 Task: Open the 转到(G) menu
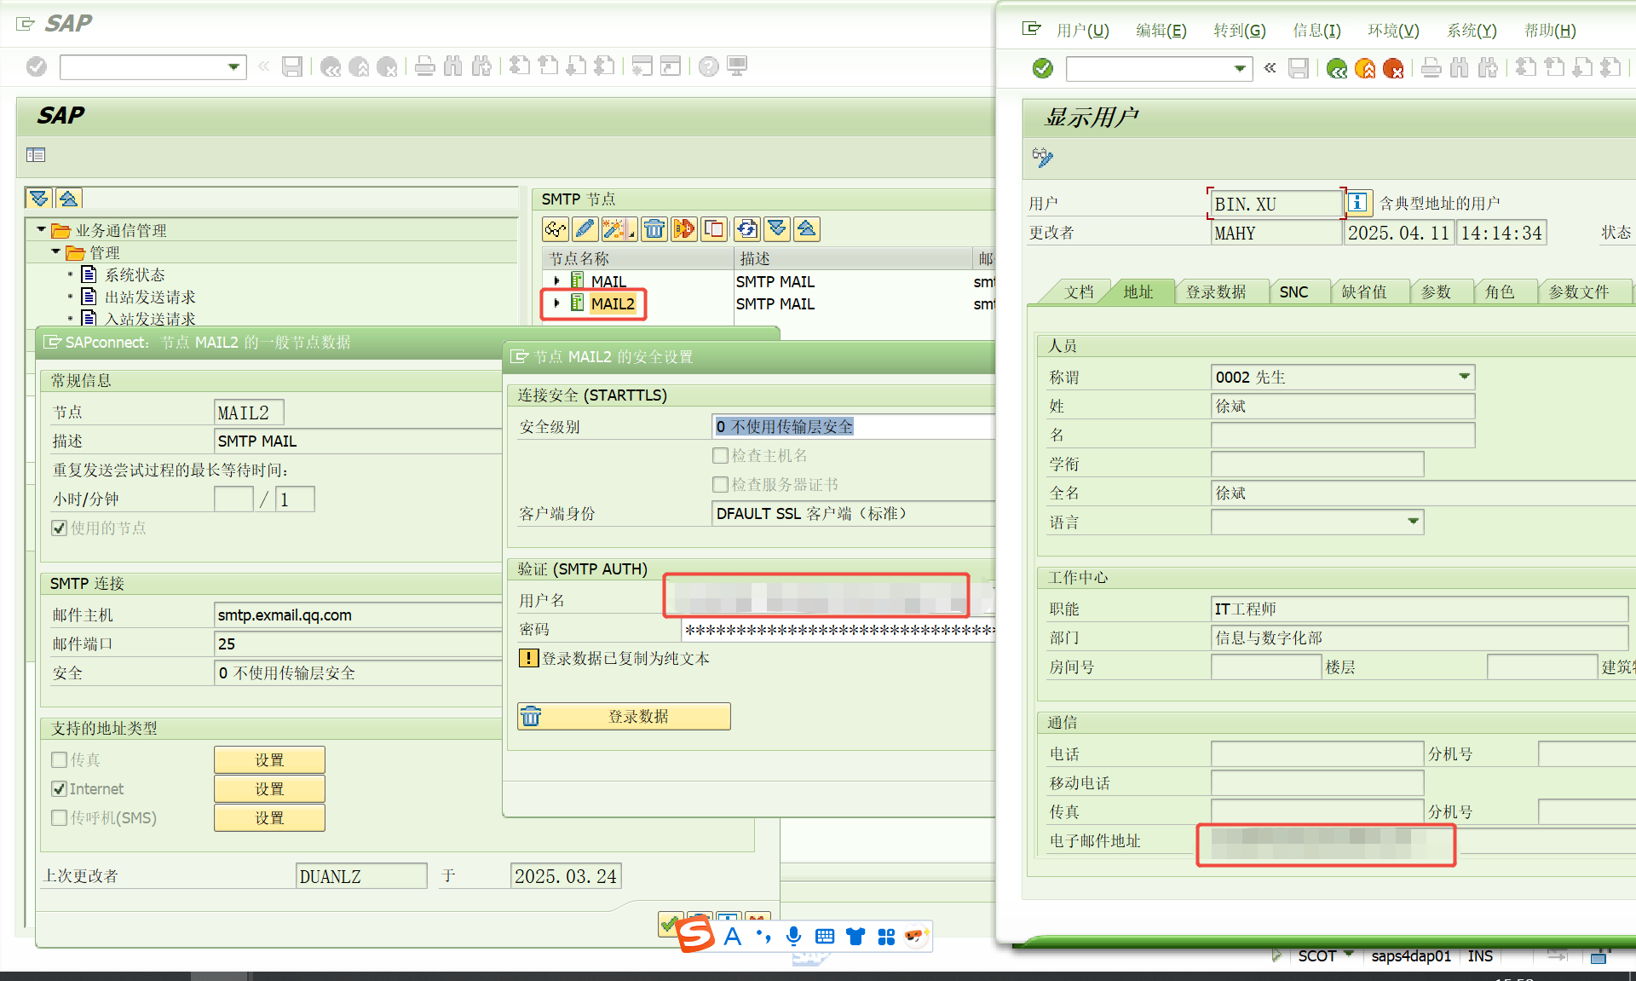click(x=1239, y=31)
